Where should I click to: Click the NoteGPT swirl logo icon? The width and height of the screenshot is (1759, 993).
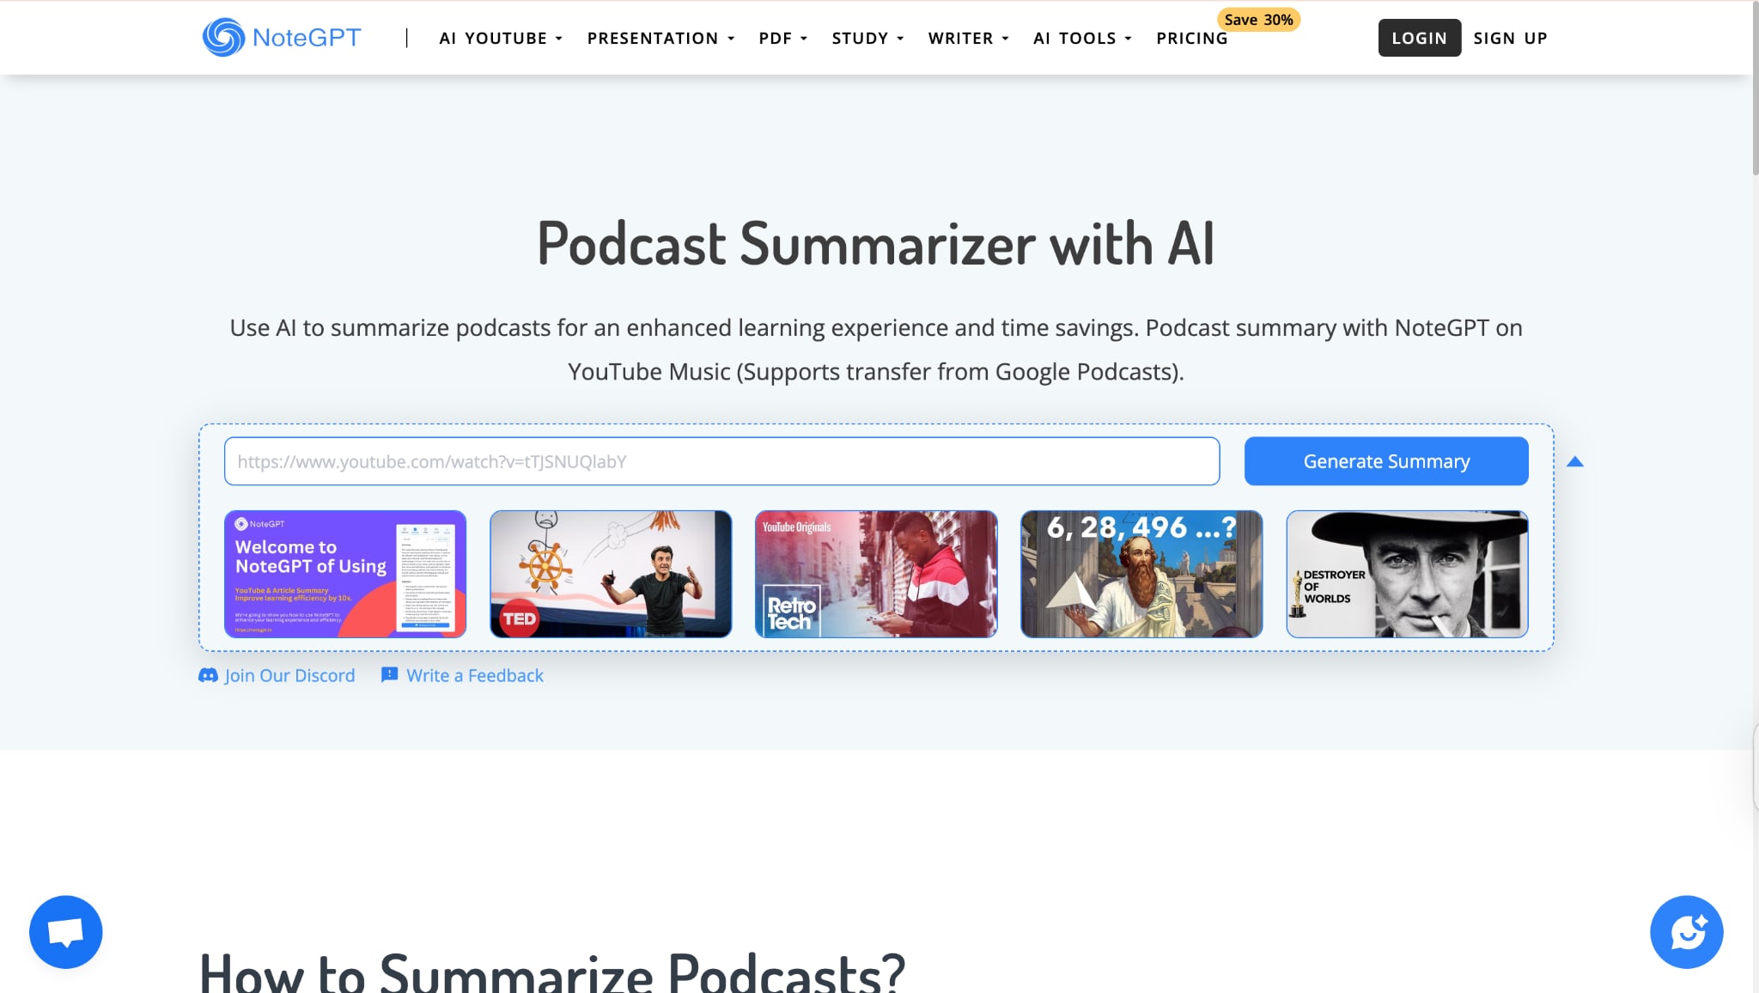(223, 38)
